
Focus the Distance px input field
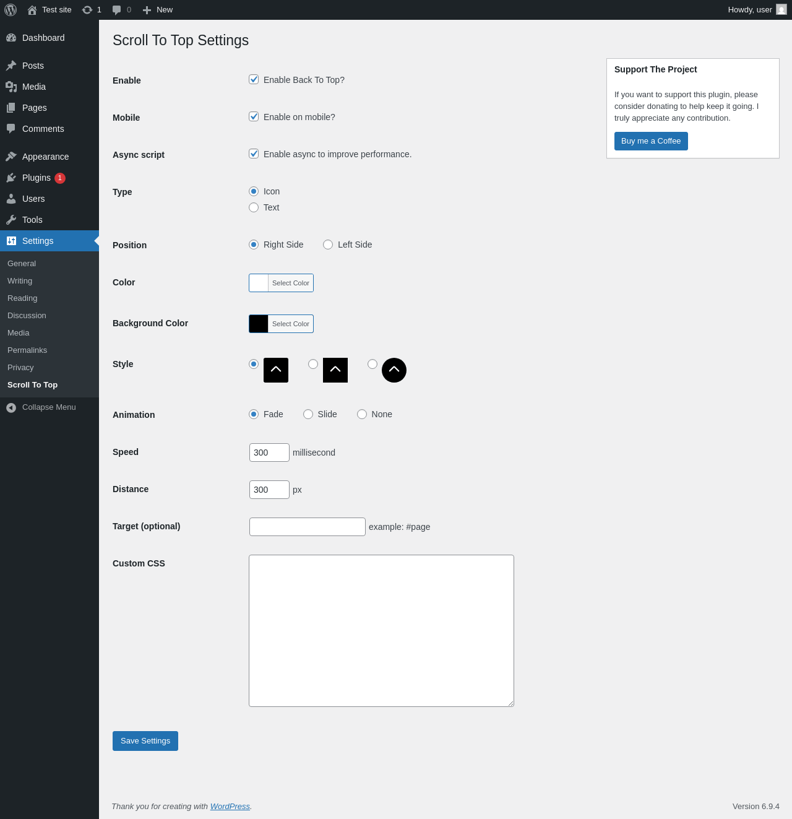click(x=269, y=490)
